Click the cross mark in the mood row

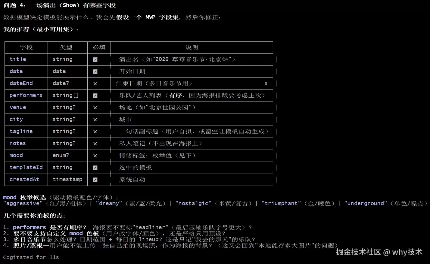(95, 156)
